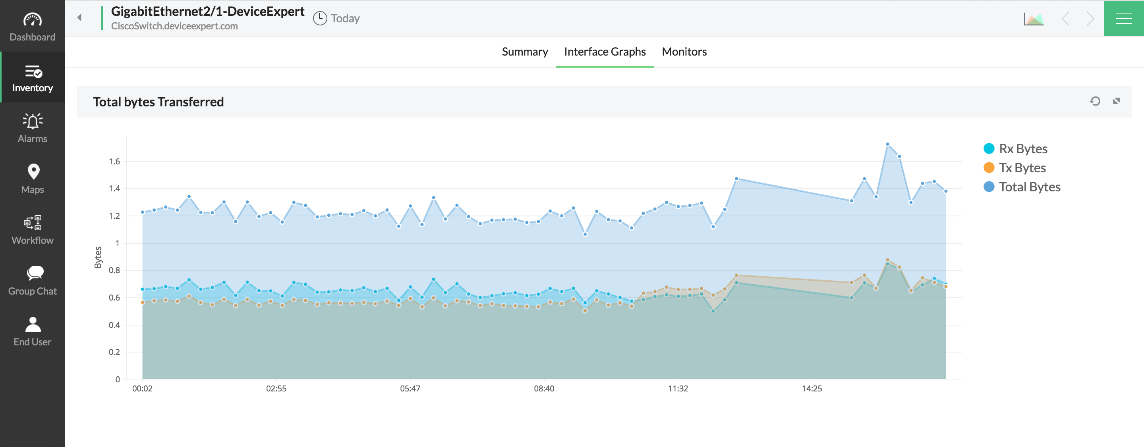Image resolution: width=1144 pixels, height=447 pixels.
Task: Click the area chart icon in header
Action: [x=1034, y=19]
